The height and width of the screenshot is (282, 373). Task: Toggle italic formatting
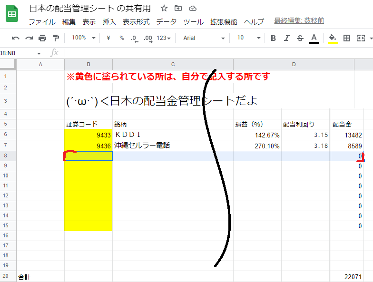tap(286, 38)
